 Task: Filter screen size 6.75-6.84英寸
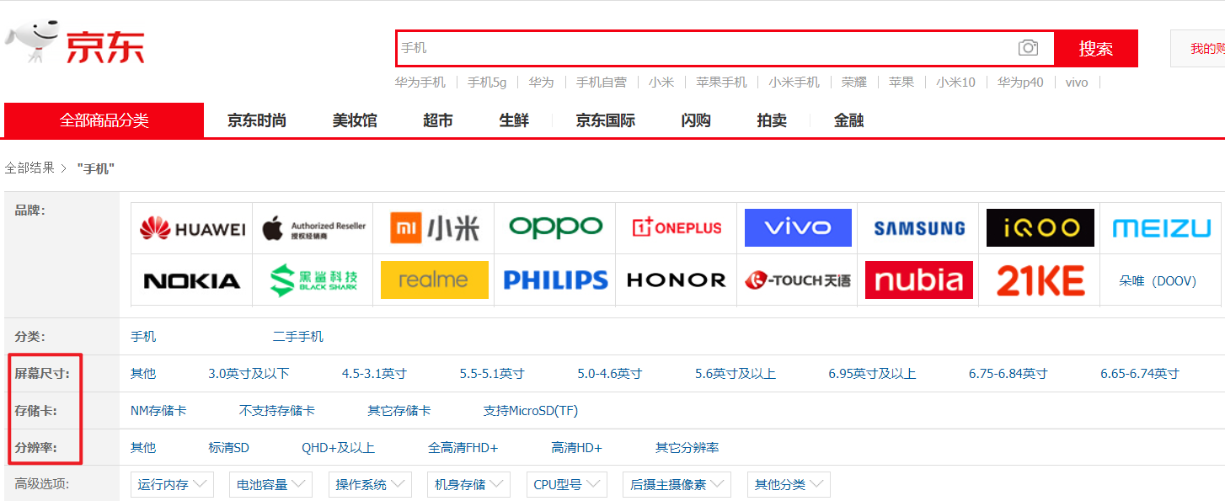[x=1008, y=373]
